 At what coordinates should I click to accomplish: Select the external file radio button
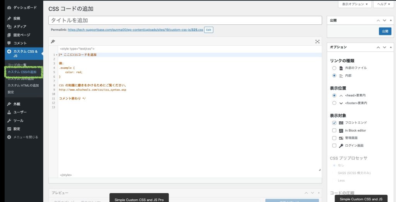click(x=334, y=68)
